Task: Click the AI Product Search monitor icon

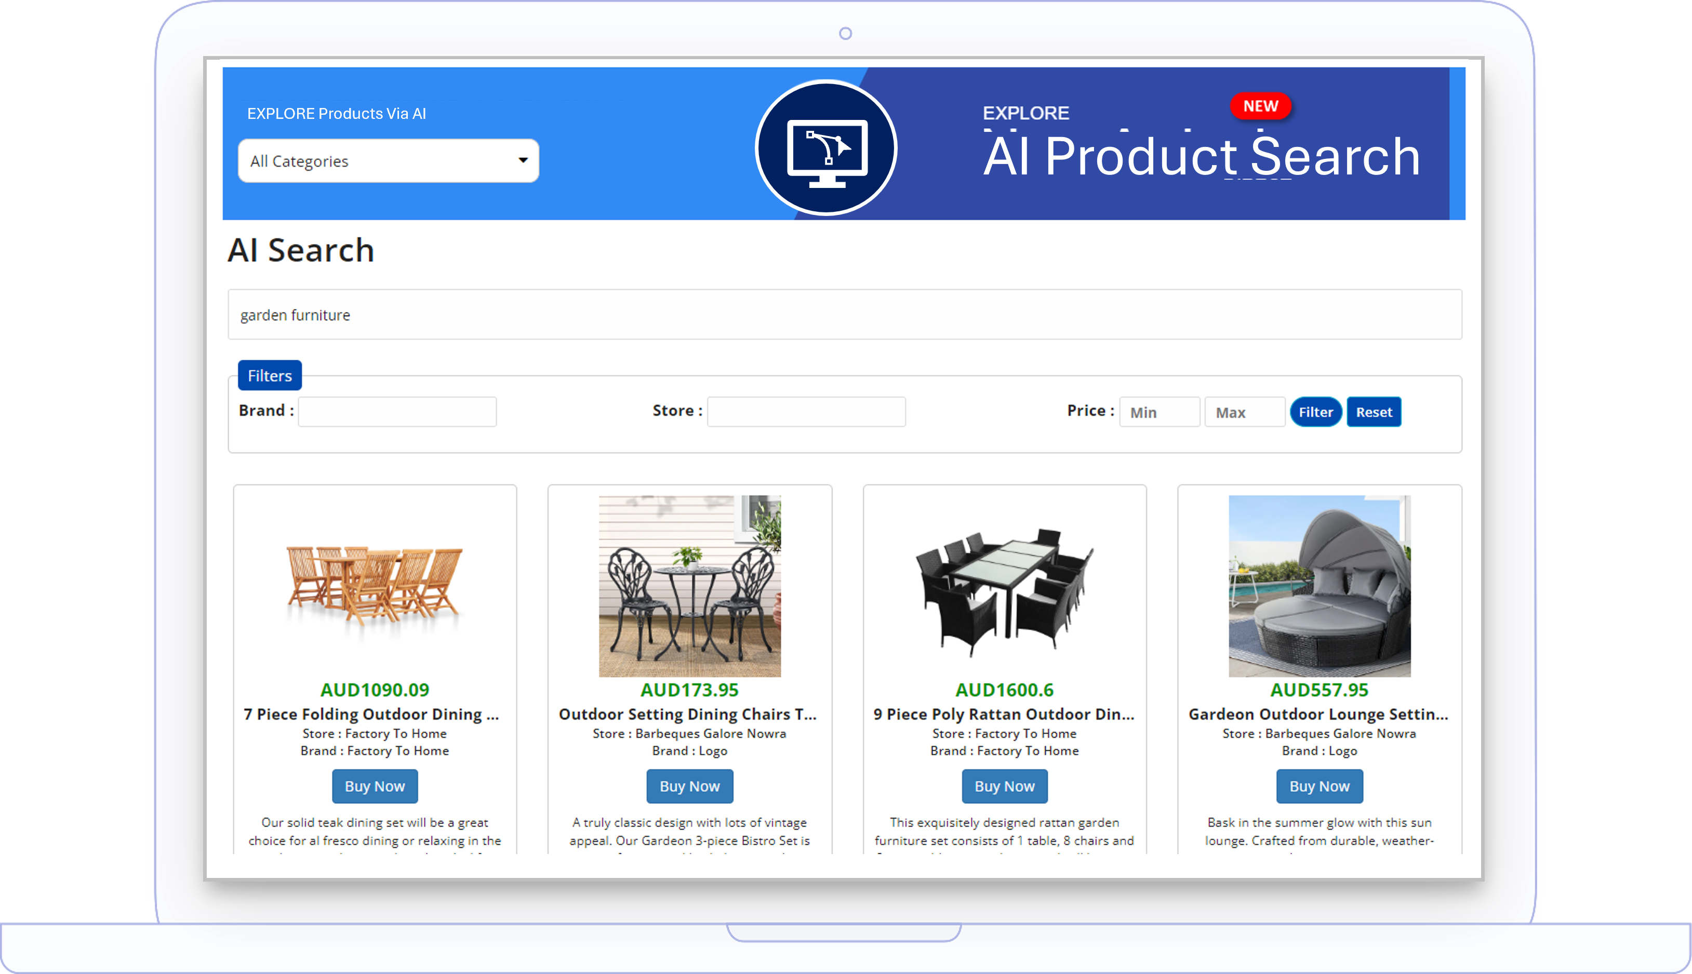Action: [x=827, y=148]
